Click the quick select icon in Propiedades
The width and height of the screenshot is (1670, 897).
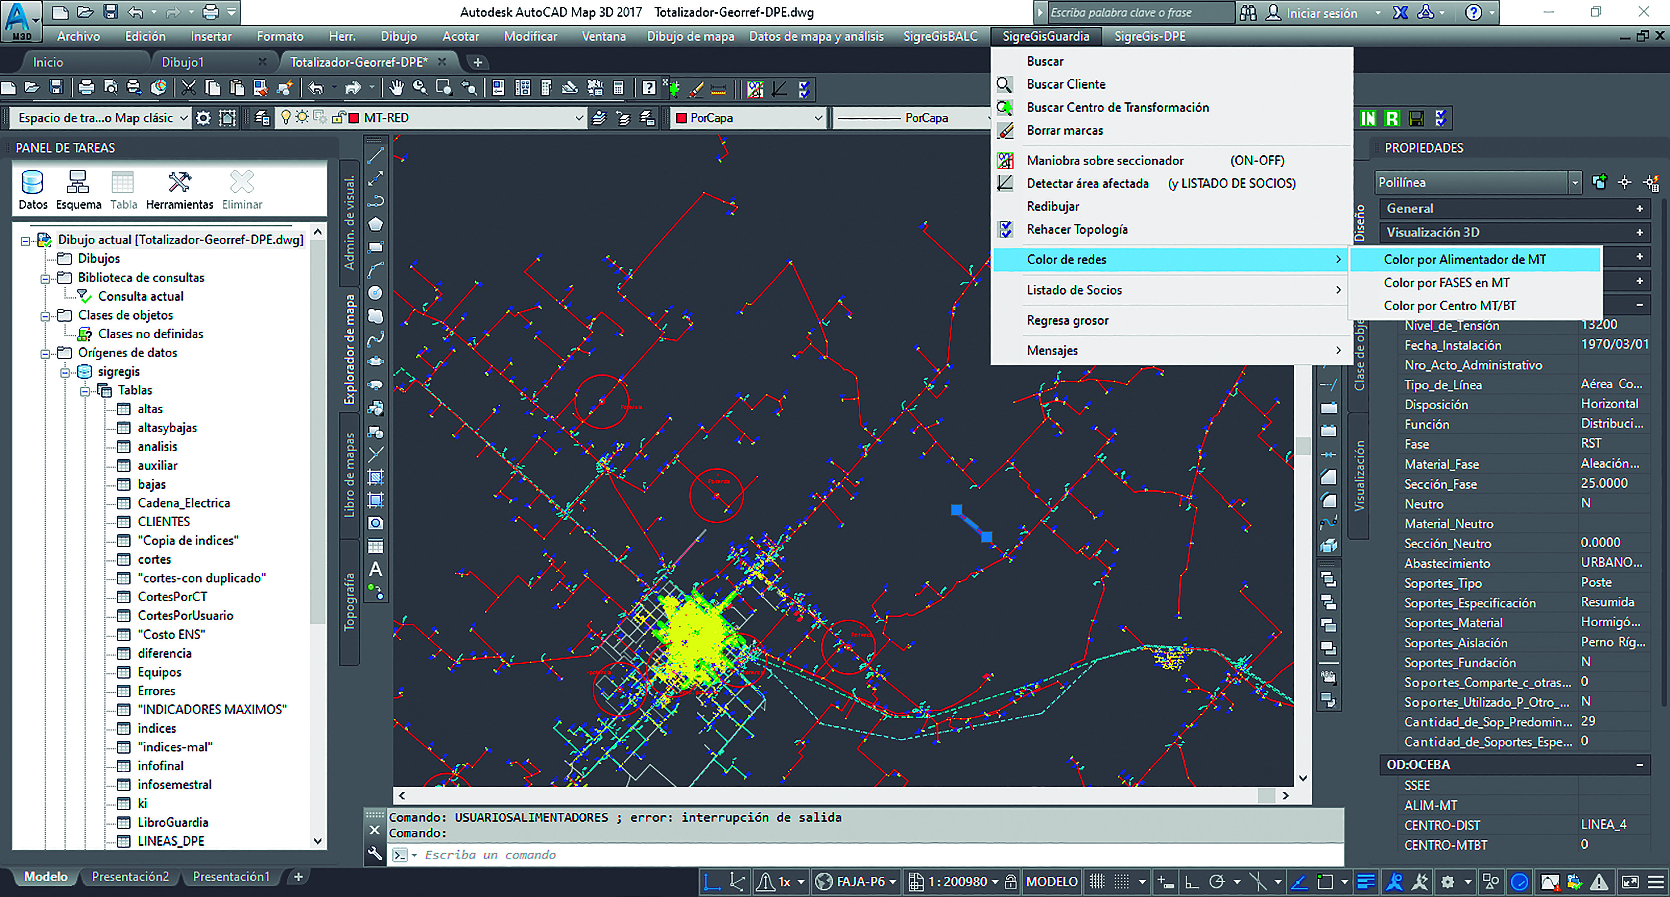point(1651,183)
